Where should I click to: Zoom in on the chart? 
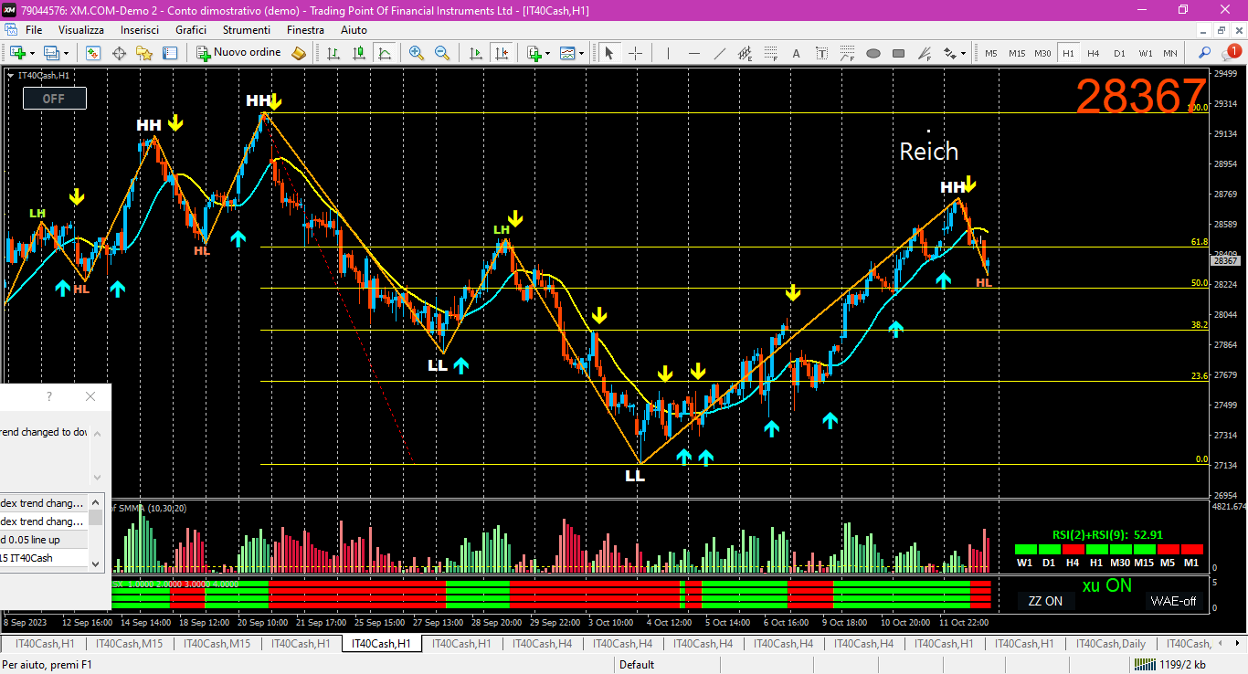[417, 53]
